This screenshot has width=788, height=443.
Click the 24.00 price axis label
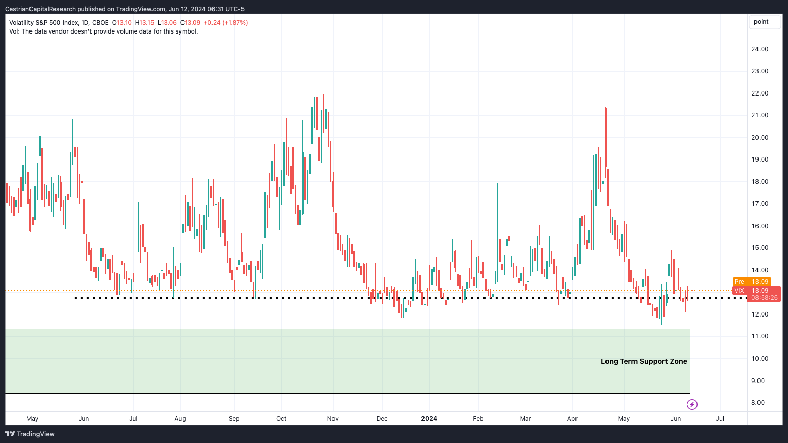(760, 49)
